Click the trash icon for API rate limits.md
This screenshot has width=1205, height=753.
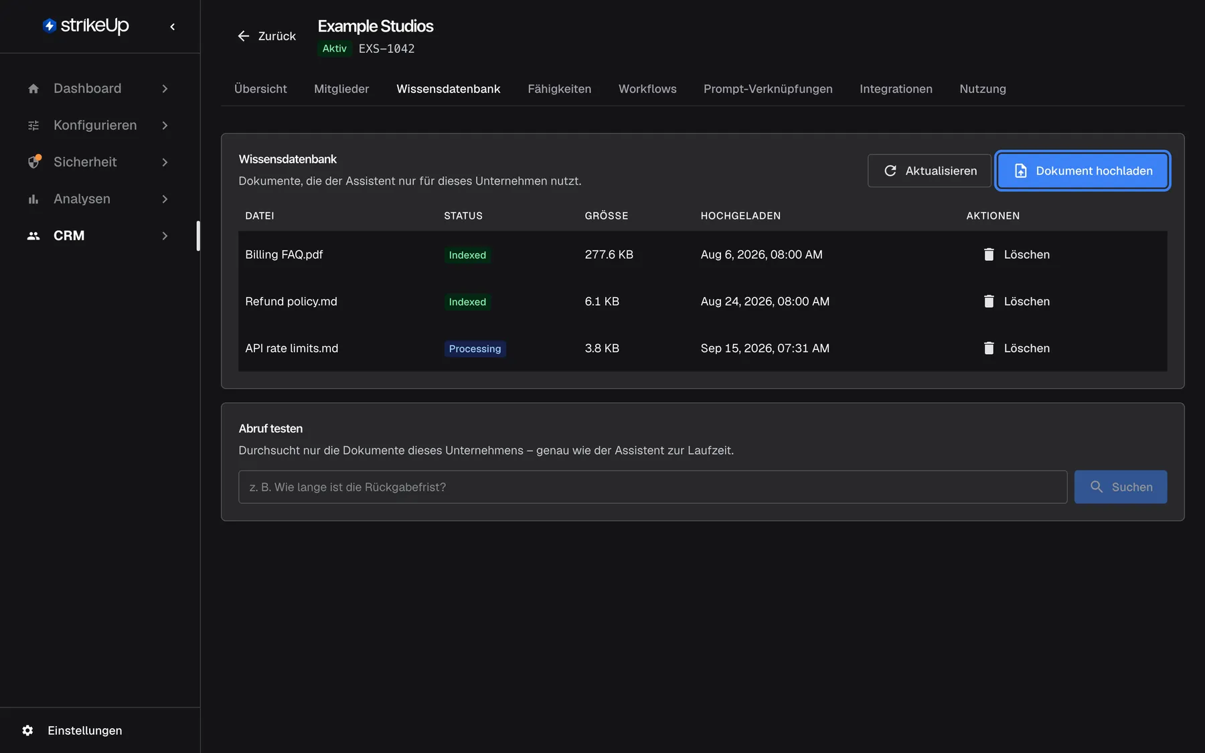pos(989,348)
